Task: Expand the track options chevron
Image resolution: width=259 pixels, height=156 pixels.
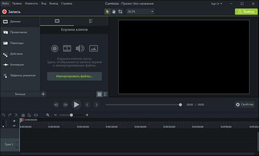Action: [14, 126]
